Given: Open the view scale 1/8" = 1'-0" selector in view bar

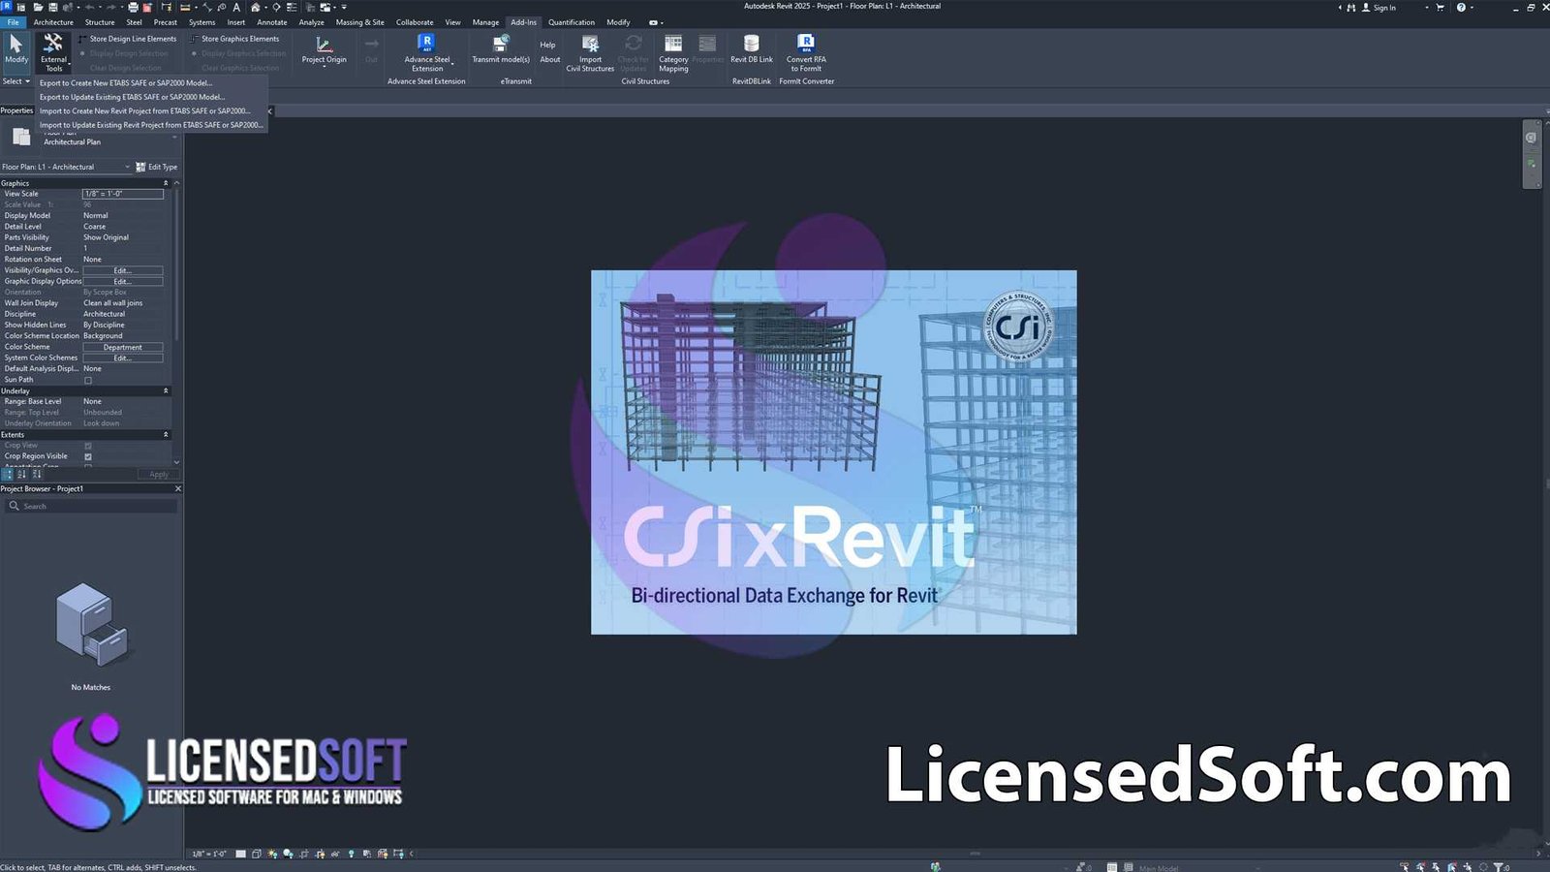Looking at the screenshot, I should coord(209,854).
